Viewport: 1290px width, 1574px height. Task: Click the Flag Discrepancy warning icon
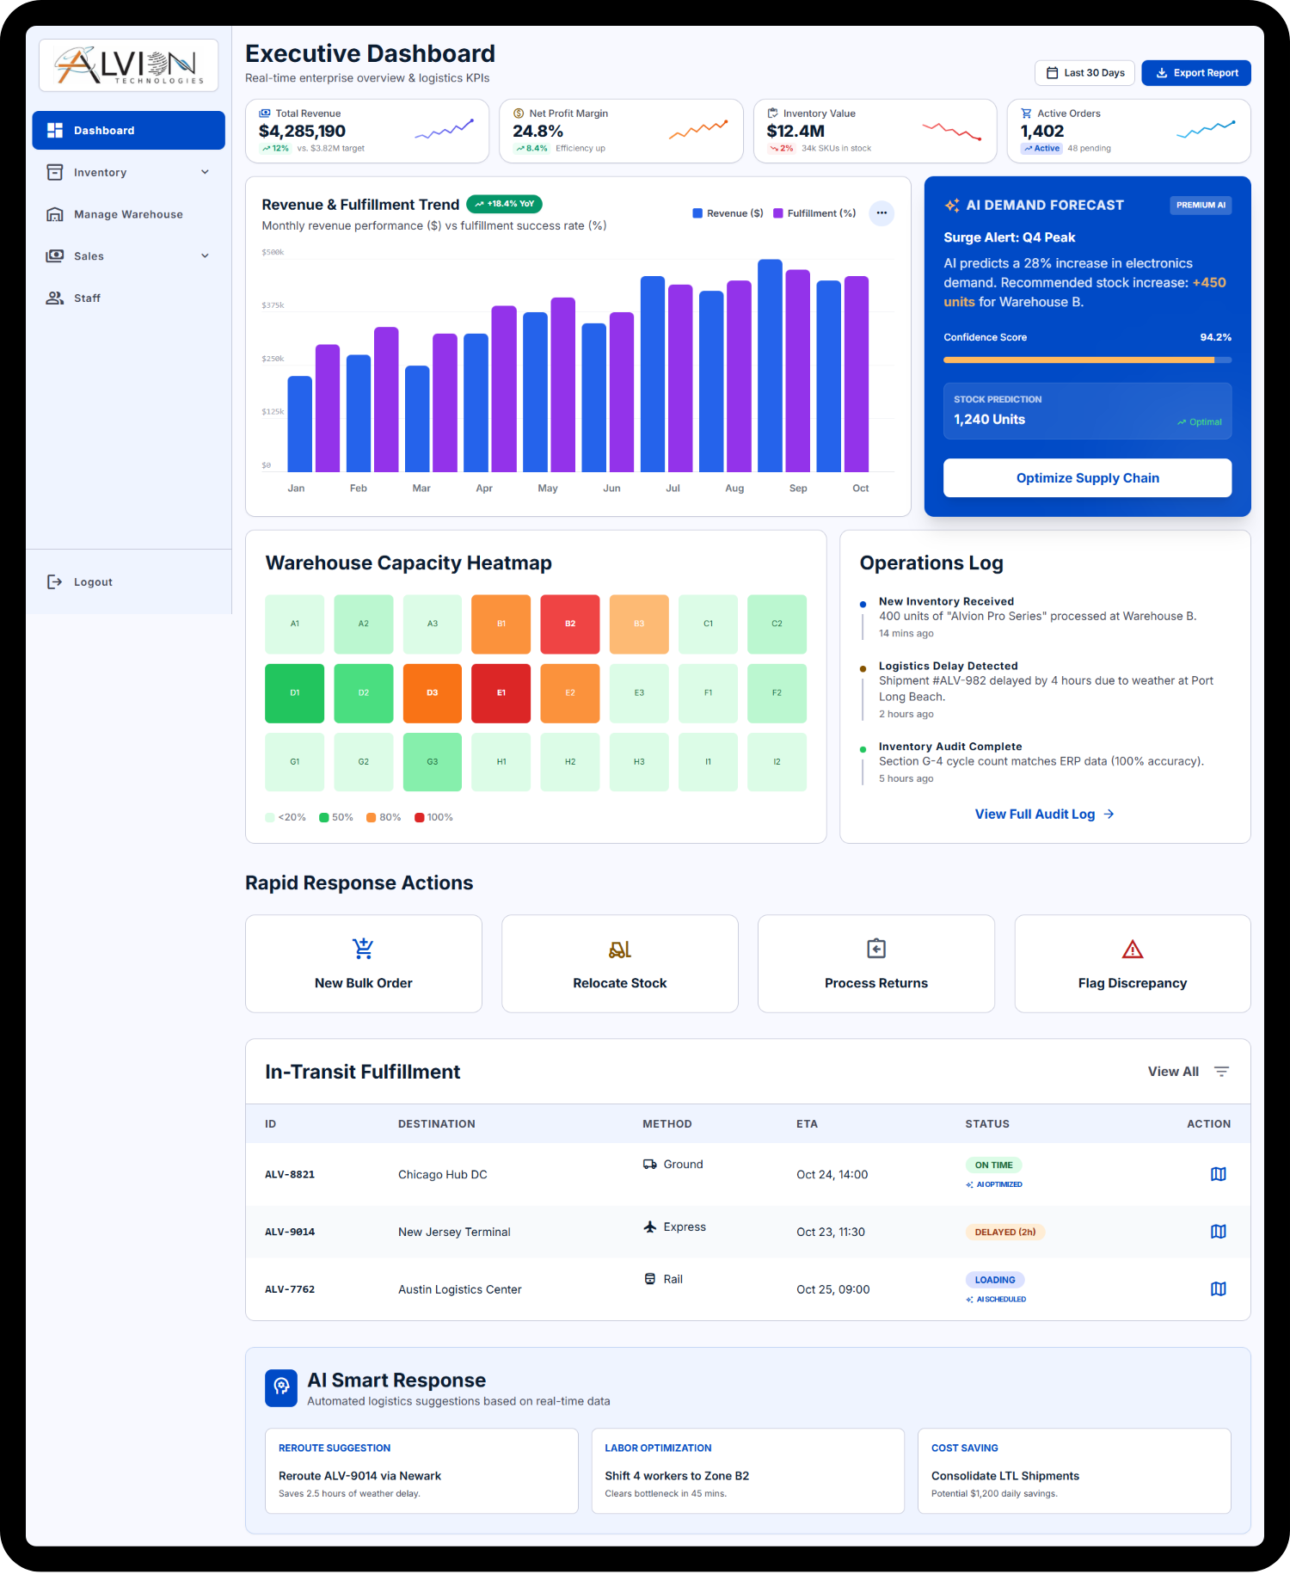(x=1133, y=949)
